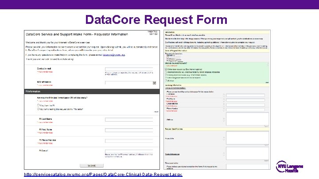Viewport: 319px width, 179px height.
Task: Select the "Yes, I am the PI" radio button
Action: (38, 105)
